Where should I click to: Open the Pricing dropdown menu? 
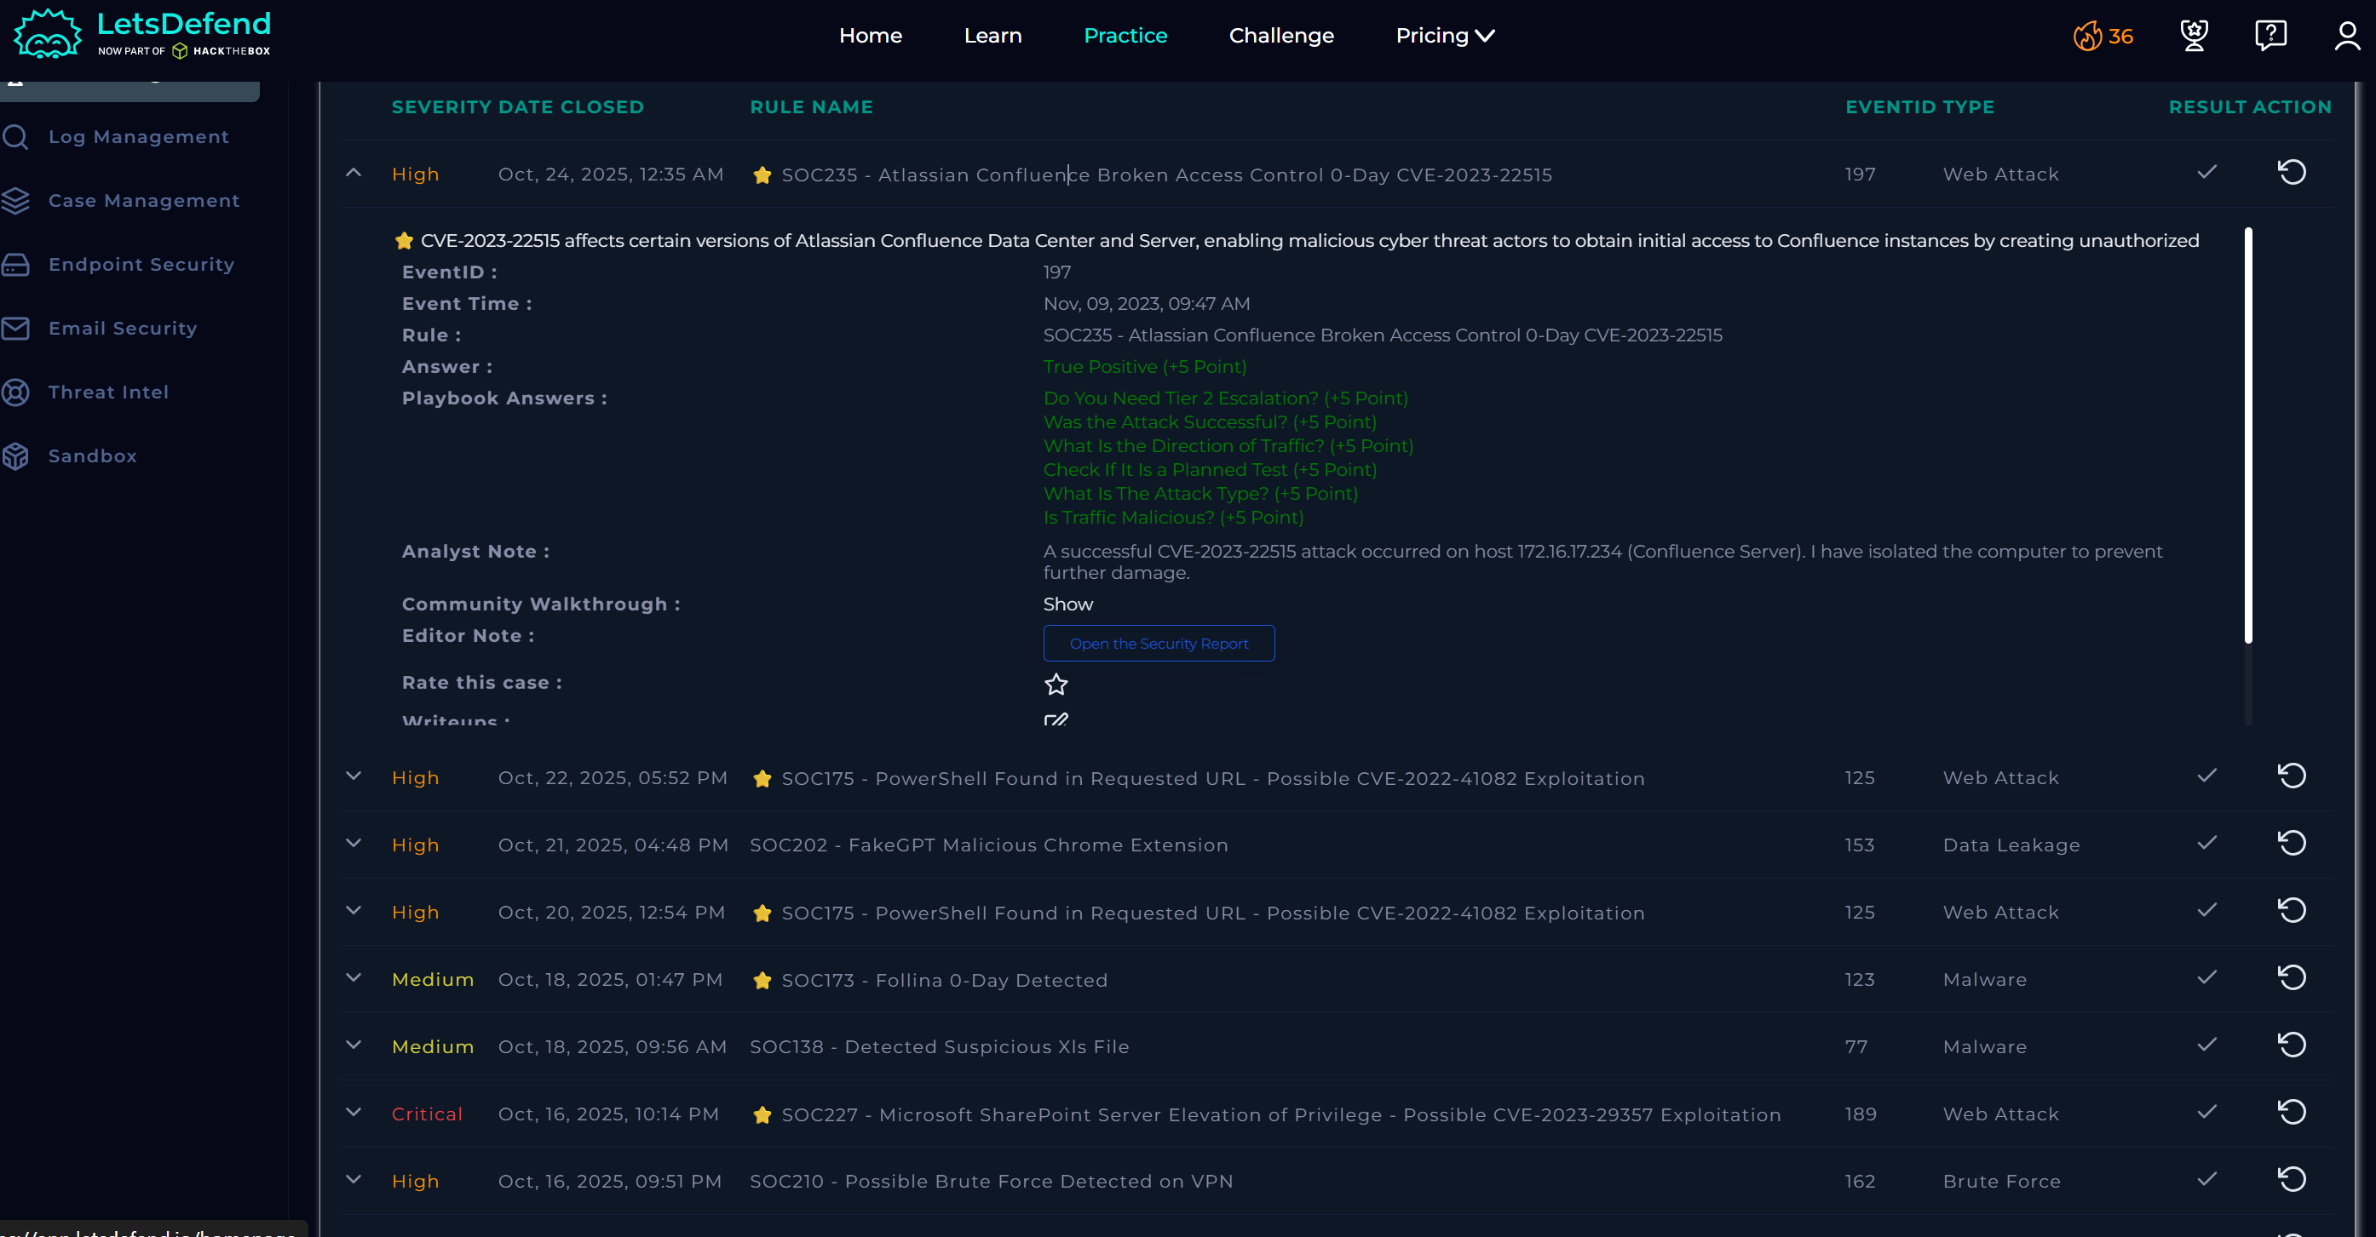1446,36
